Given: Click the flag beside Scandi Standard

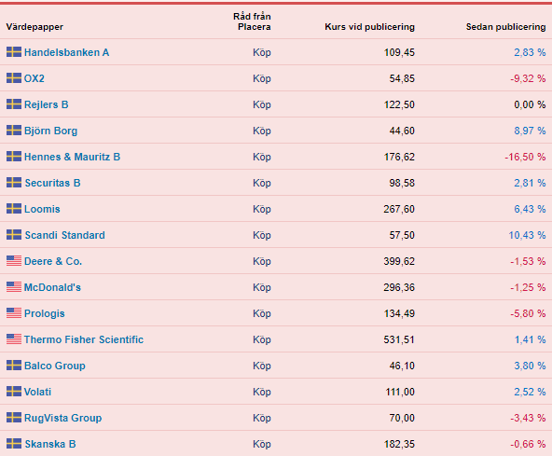Looking at the screenshot, I should click(x=14, y=234).
